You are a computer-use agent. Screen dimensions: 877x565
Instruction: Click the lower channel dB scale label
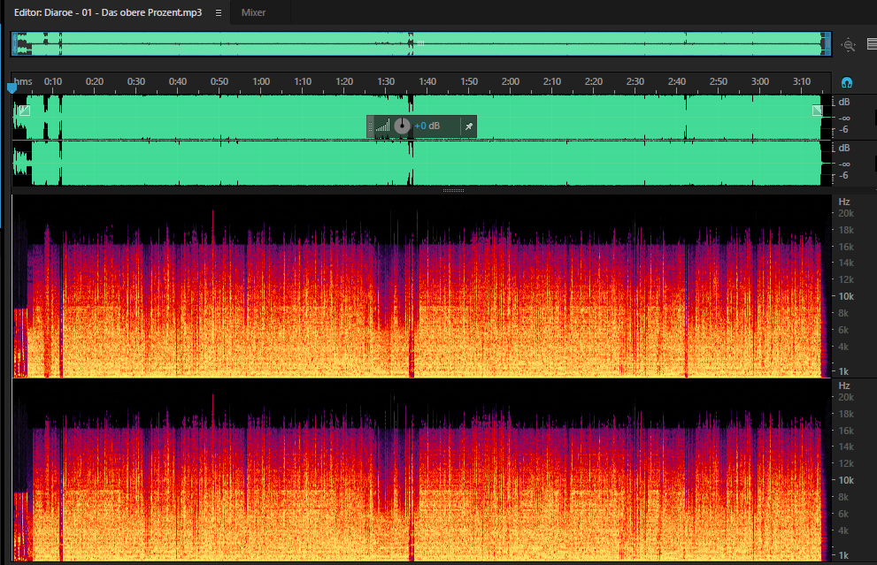coord(844,148)
